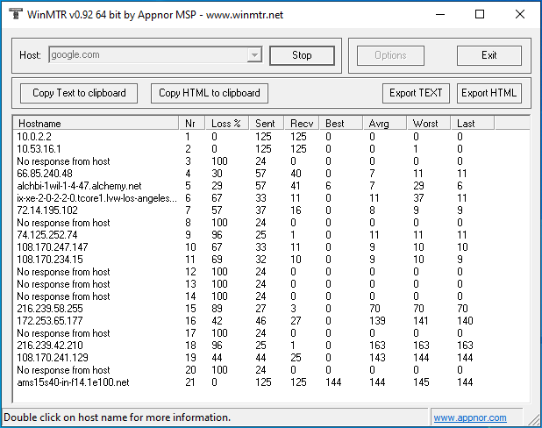The width and height of the screenshot is (542, 428).
Task: Click the Loss % column header
Action: click(x=227, y=124)
